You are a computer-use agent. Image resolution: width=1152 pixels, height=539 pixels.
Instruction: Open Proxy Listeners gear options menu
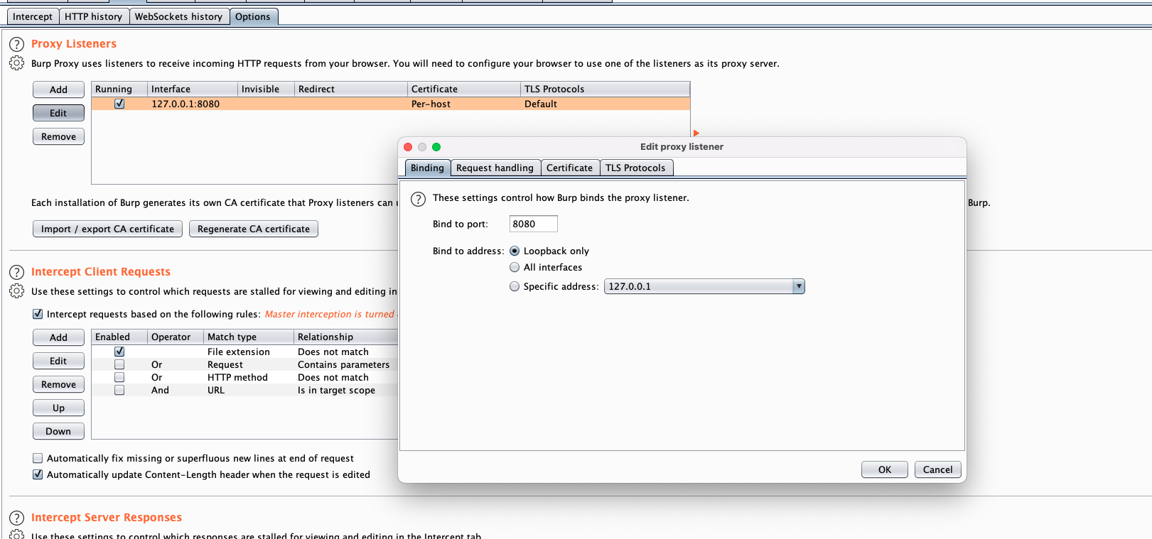16,63
